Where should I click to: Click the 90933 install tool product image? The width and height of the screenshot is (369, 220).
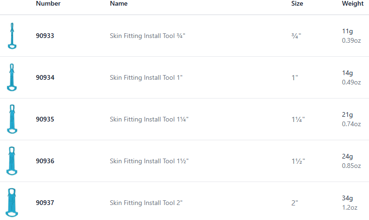pyautogui.click(x=12, y=36)
